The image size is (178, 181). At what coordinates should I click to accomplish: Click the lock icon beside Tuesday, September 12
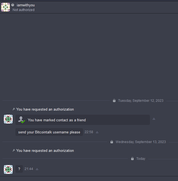[x=114, y=101]
